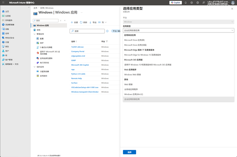Click the Home (主页) breadcrumb link

tap(35, 8)
